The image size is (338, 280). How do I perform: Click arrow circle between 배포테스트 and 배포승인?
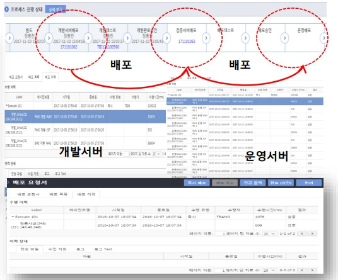[245, 38]
